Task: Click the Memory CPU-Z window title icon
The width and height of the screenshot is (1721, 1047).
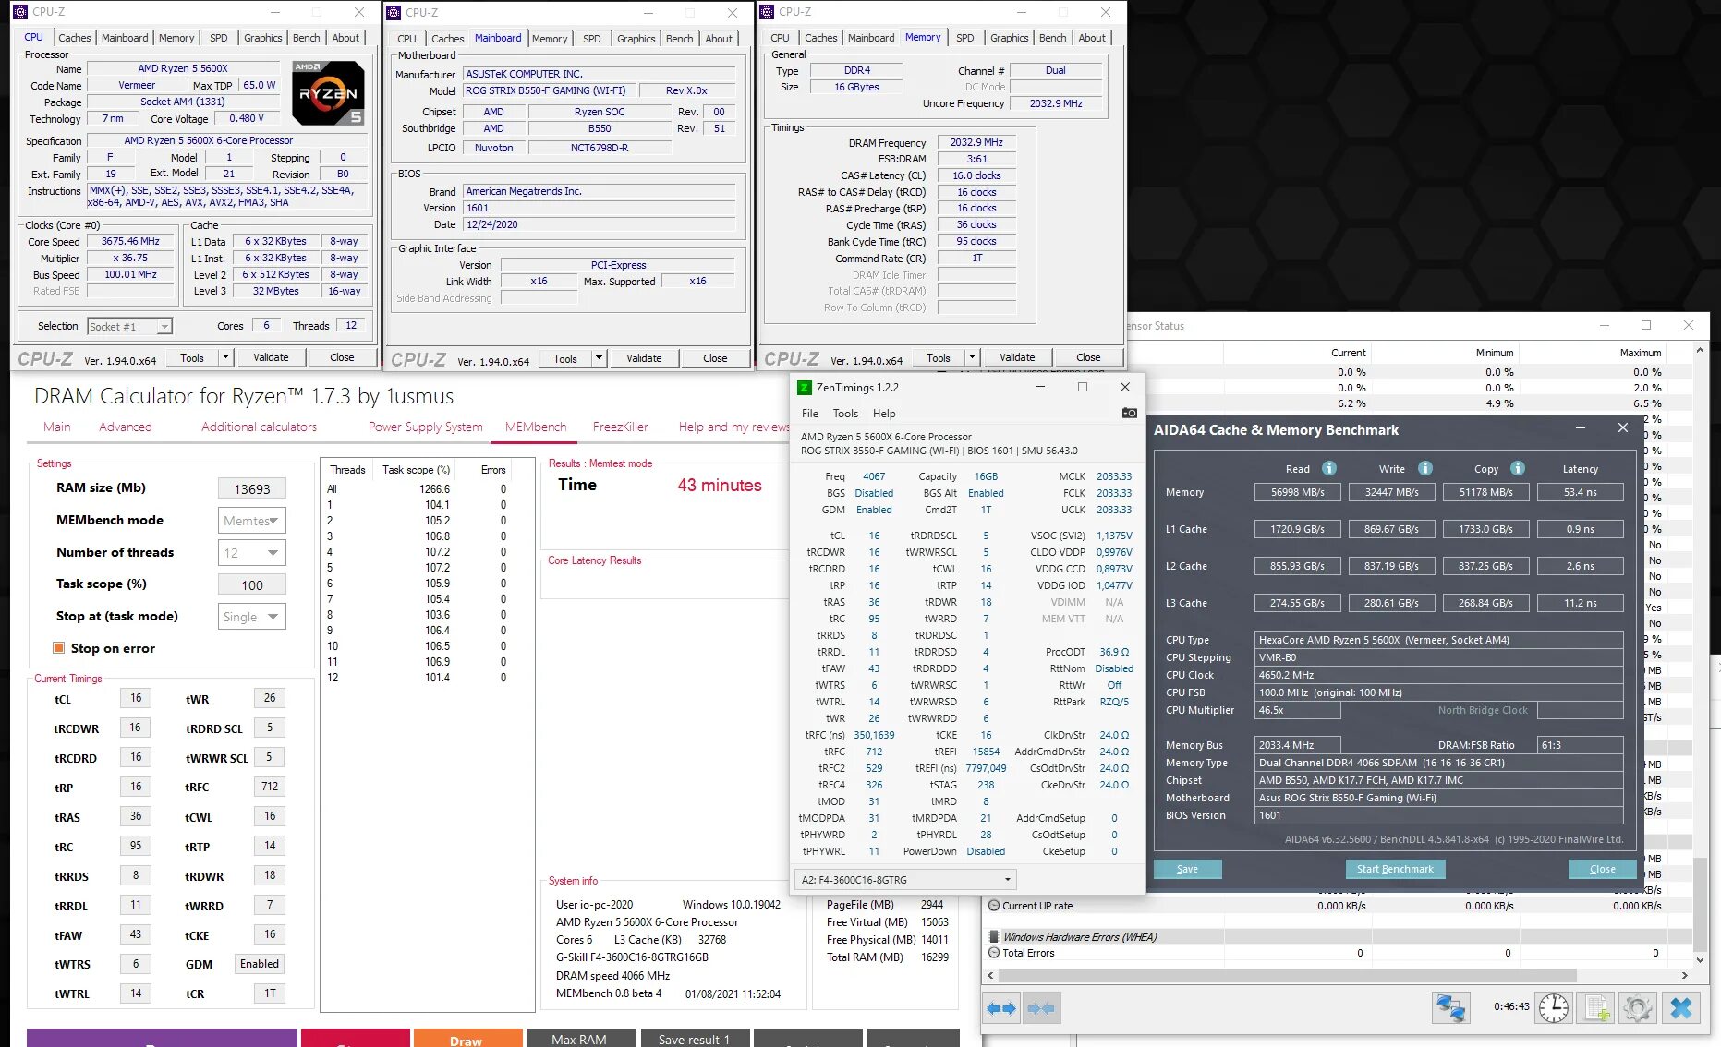Action: point(768,12)
